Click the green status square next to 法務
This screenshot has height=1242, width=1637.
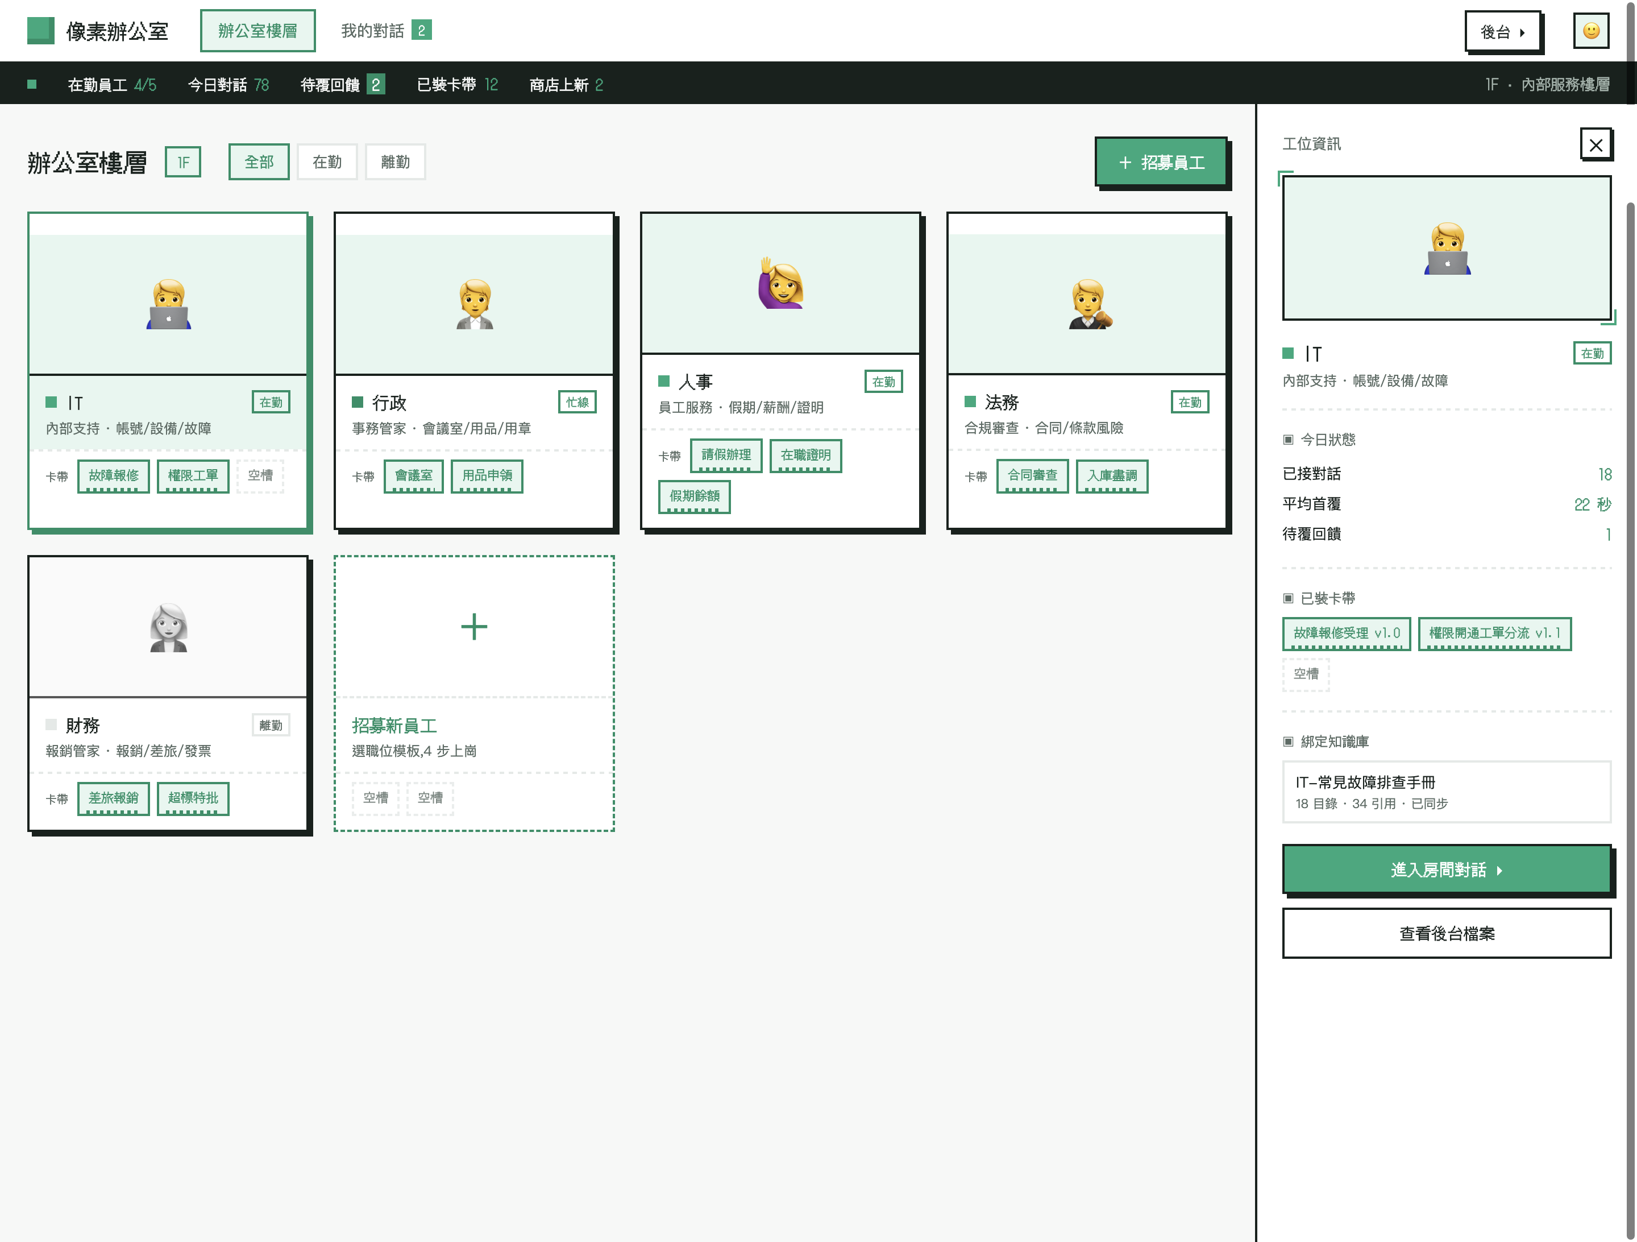tap(970, 401)
